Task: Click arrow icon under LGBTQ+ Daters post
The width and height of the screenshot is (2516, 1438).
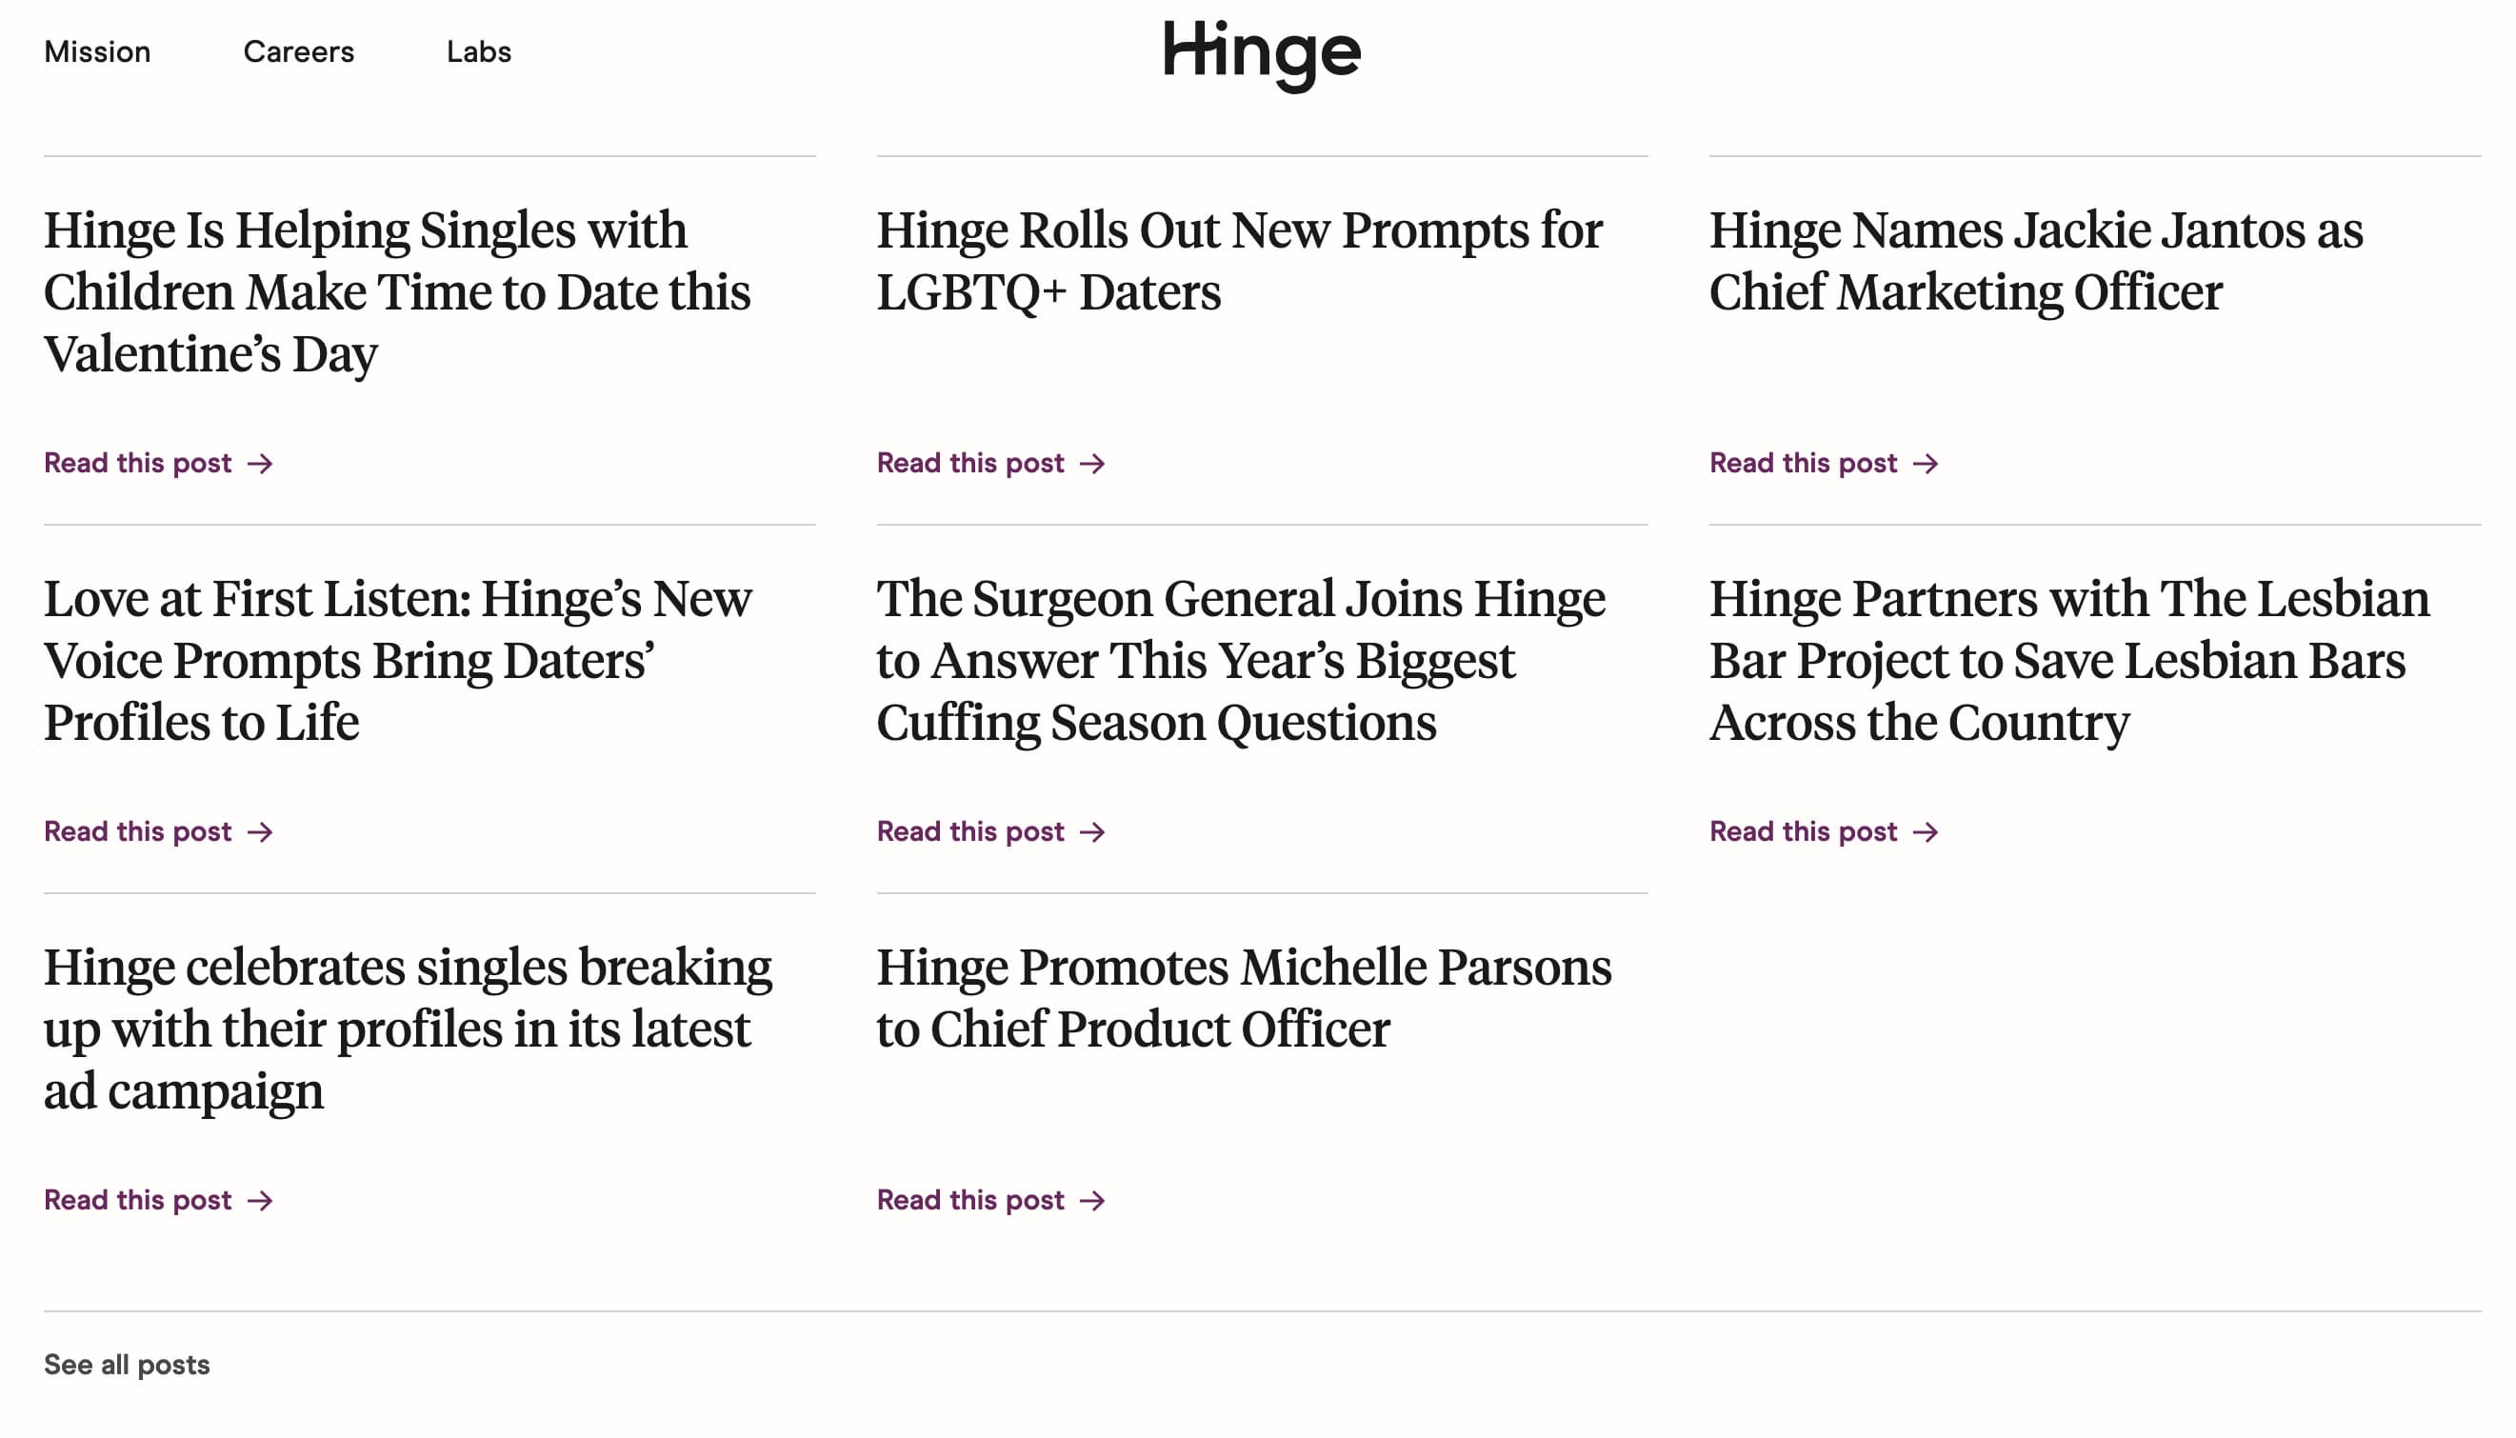Action: click(1092, 463)
